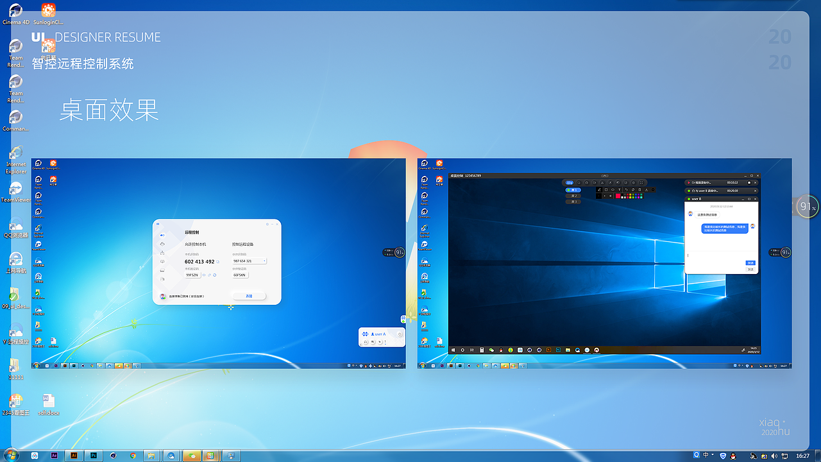This screenshot has height=462, width=821.
Task: Select the text annotation tool
Action: (x=620, y=190)
